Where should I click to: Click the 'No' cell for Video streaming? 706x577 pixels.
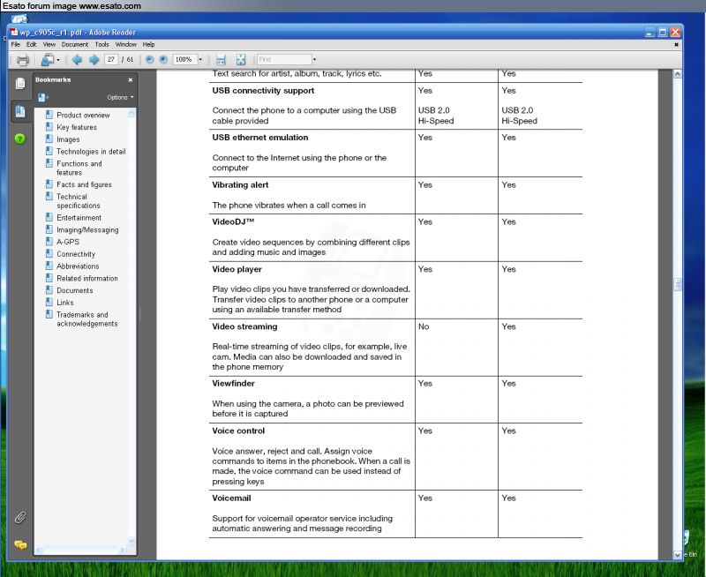pos(424,326)
